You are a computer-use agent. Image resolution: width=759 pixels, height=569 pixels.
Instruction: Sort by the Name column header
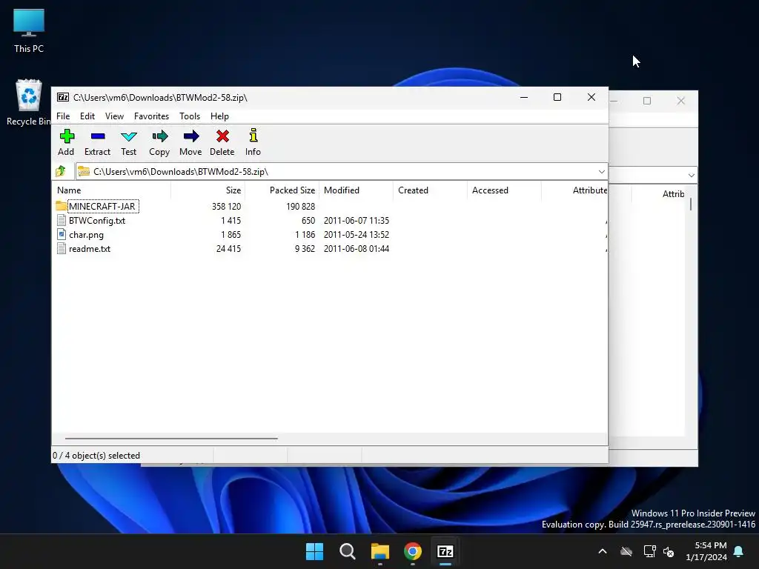tap(113, 190)
